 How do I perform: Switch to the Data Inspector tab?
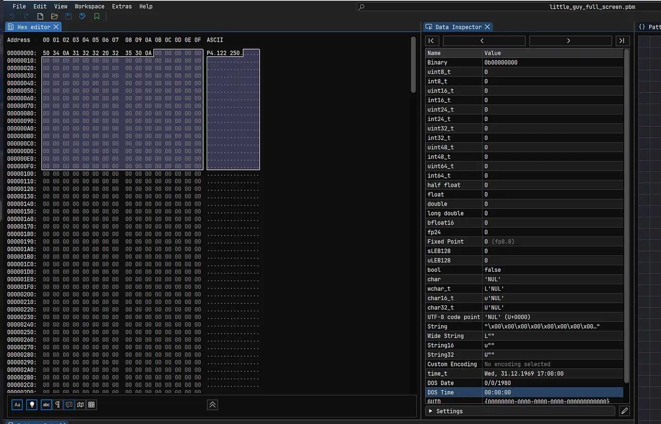(458, 27)
